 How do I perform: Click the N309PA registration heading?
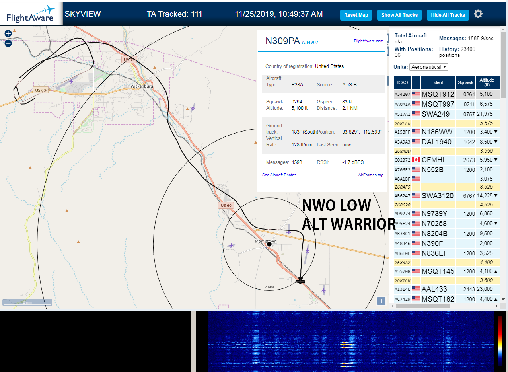click(282, 41)
